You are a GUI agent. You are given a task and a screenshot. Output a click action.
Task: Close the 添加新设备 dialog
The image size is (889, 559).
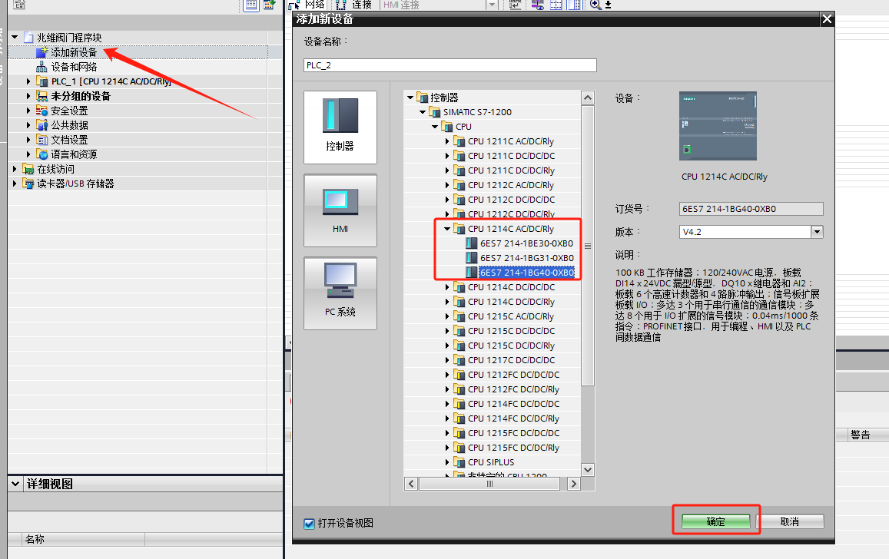click(828, 19)
